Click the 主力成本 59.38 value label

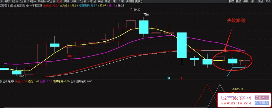(x=69, y=5)
